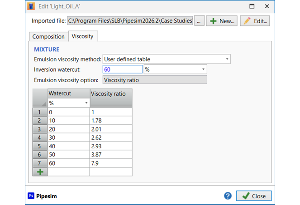The image size is (300, 205).
Task: Click the app icon in the title bar
Action: [31, 6]
